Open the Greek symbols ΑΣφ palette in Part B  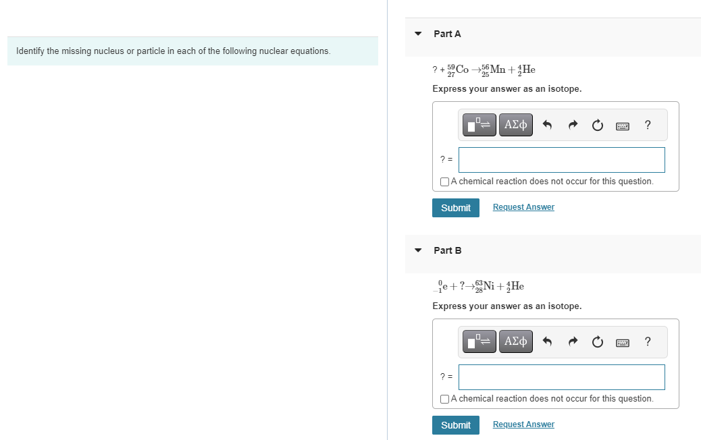coord(515,341)
